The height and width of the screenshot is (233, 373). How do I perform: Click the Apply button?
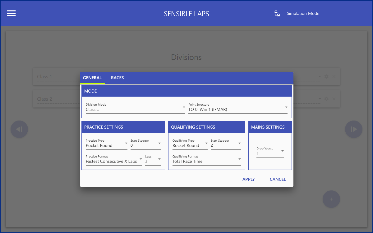(x=248, y=179)
